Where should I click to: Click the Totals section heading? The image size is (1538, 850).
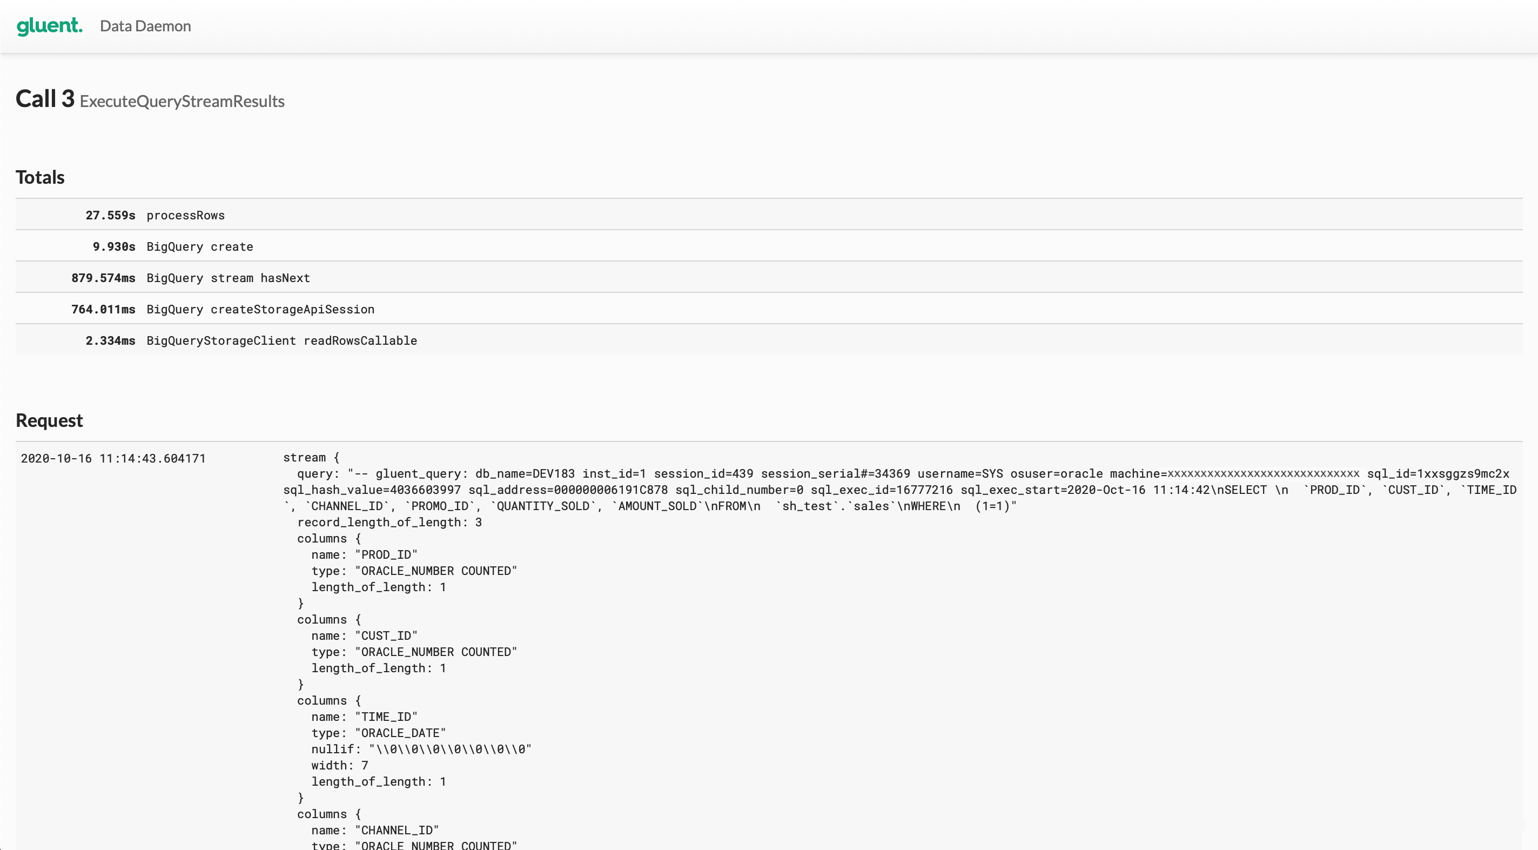pos(40,177)
